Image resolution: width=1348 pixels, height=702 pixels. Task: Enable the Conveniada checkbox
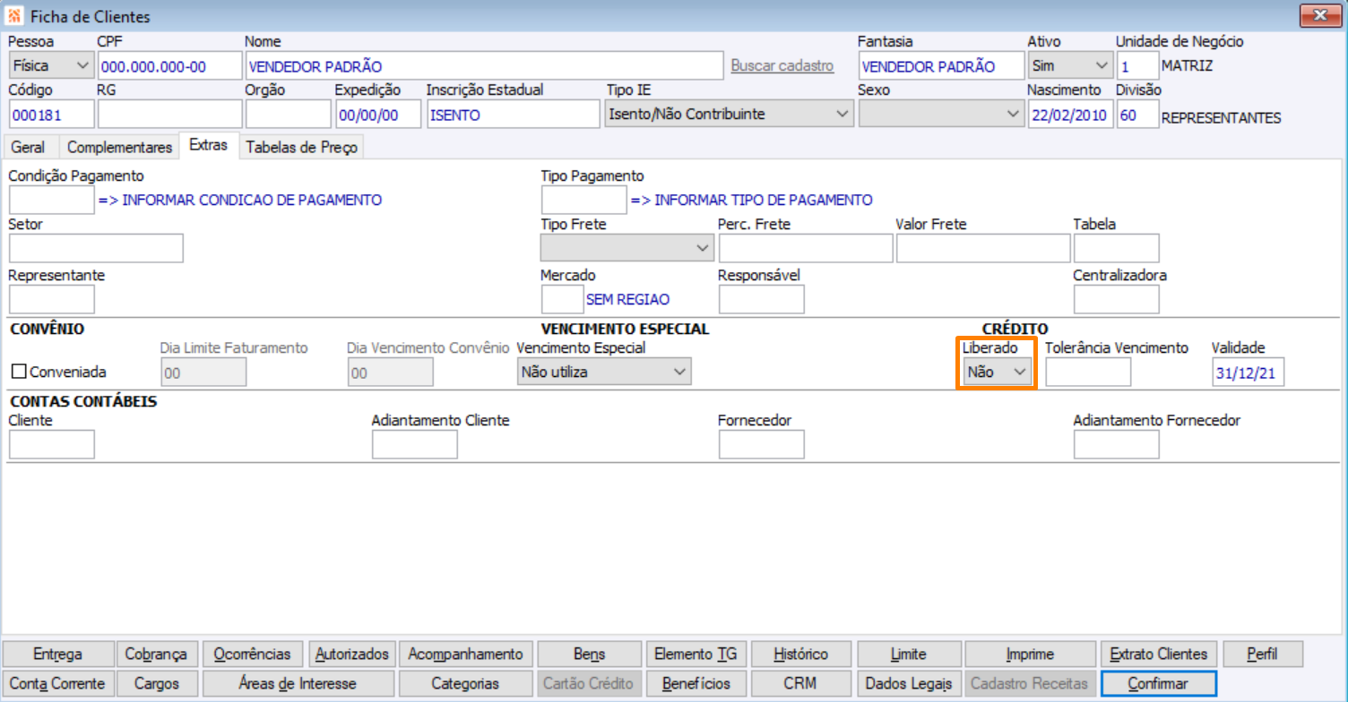19,372
